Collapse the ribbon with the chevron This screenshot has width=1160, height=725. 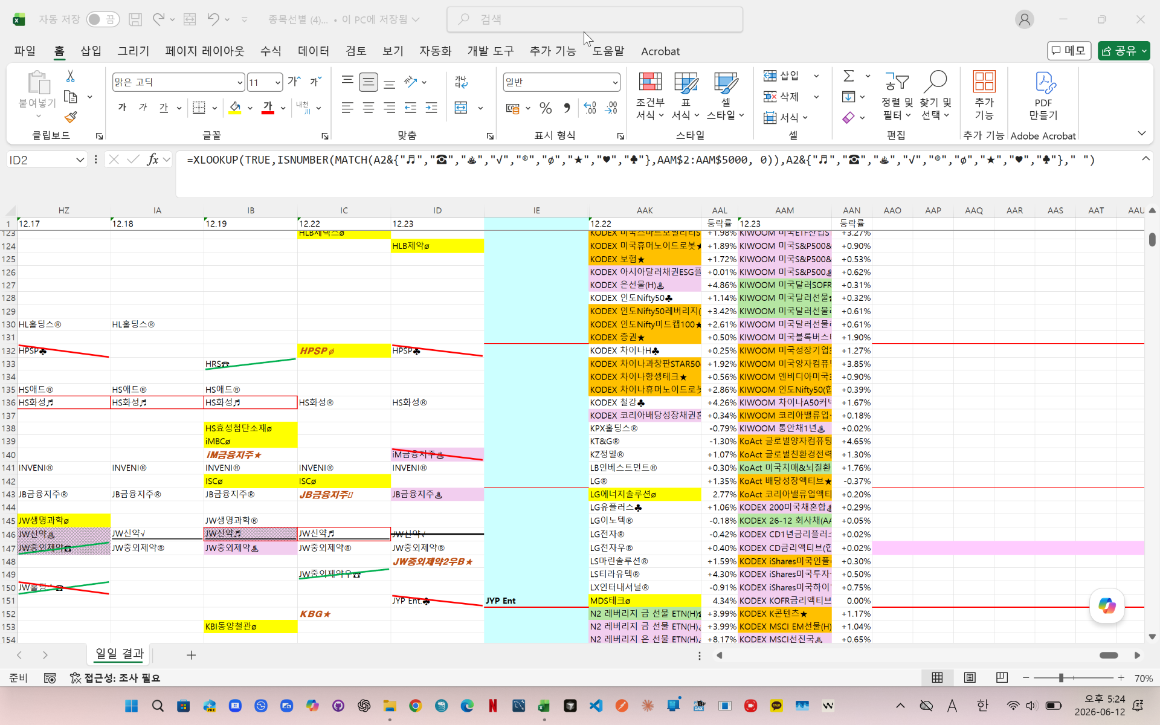[1141, 133]
